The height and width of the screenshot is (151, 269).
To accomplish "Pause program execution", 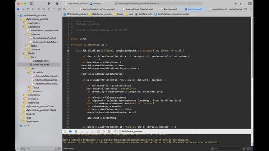I will [x=76, y=131].
